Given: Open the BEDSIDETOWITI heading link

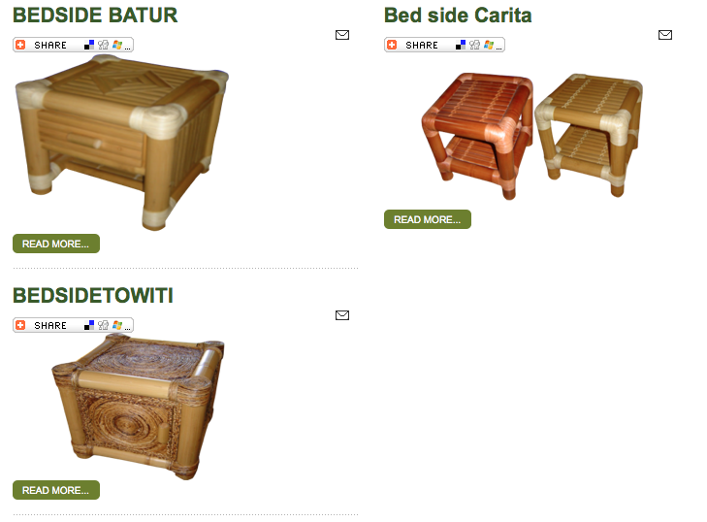Looking at the screenshot, I should [x=93, y=296].
